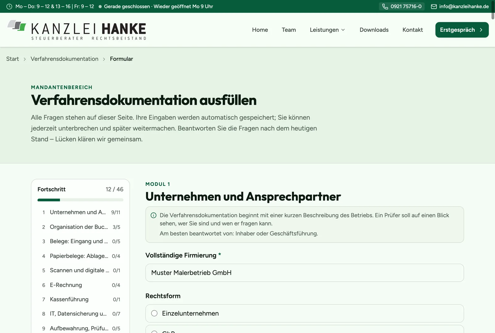Jump to module 6 E-Rechnung
495x333 pixels.
[x=80, y=285]
